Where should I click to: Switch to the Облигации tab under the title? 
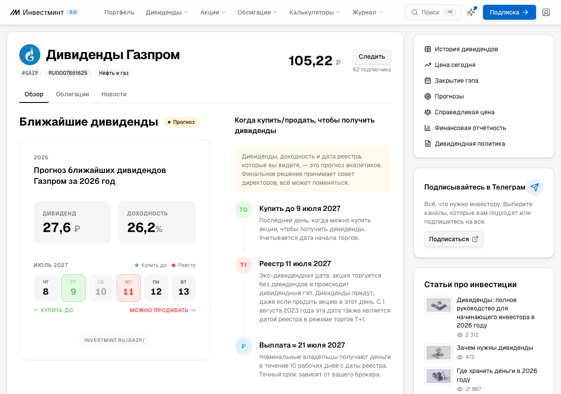(x=72, y=94)
